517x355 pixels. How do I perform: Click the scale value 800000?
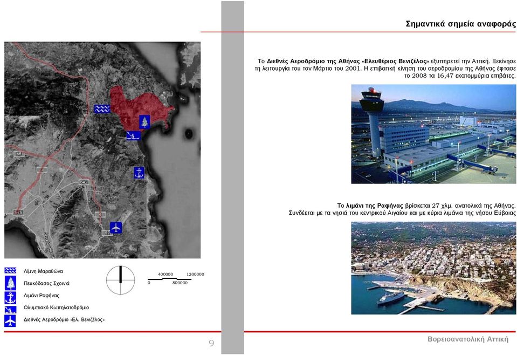tap(180, 283)
